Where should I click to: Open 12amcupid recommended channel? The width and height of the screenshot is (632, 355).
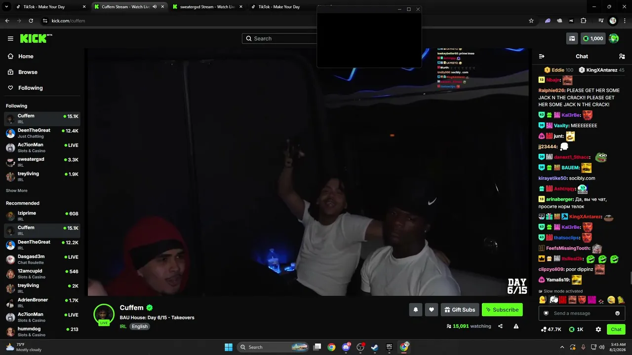tap(42, 274)
